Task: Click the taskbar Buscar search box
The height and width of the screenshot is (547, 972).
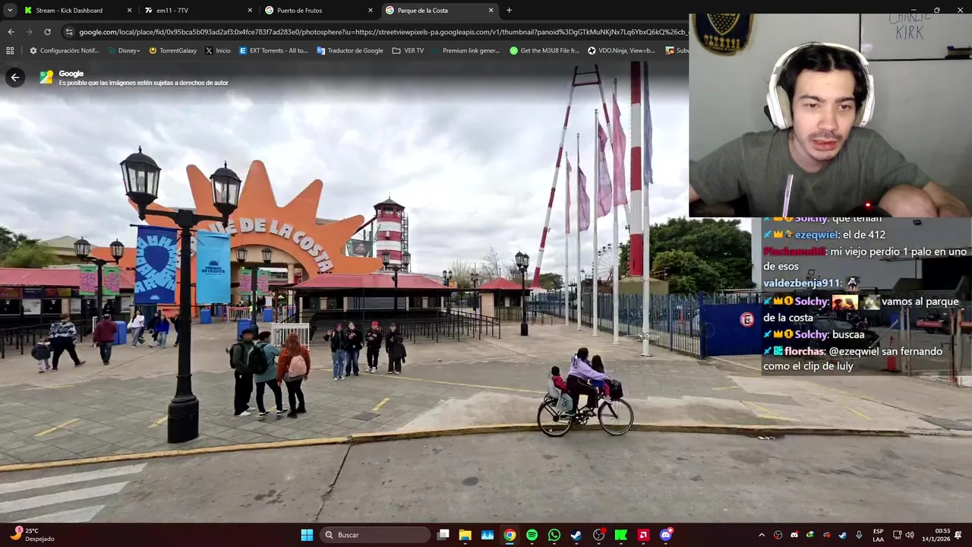Action: 375,535
